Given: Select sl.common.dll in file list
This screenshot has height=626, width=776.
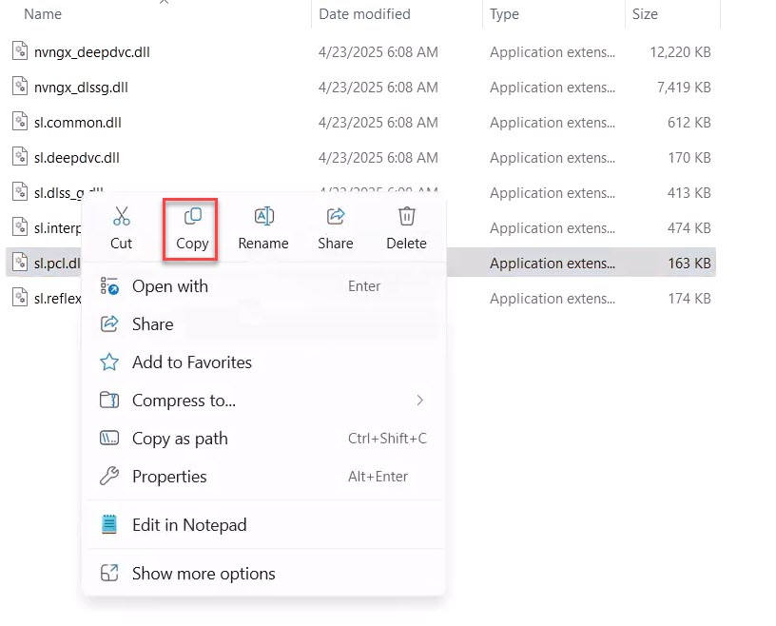Looking at the screenshot, I should click(x=77, y=123).
